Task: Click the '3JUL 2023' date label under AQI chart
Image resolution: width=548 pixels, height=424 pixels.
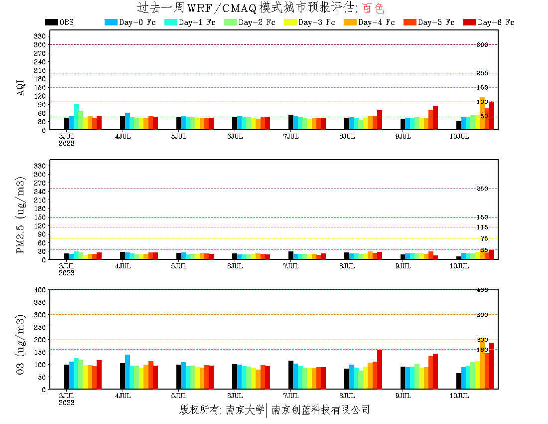Action: (66, 140)
